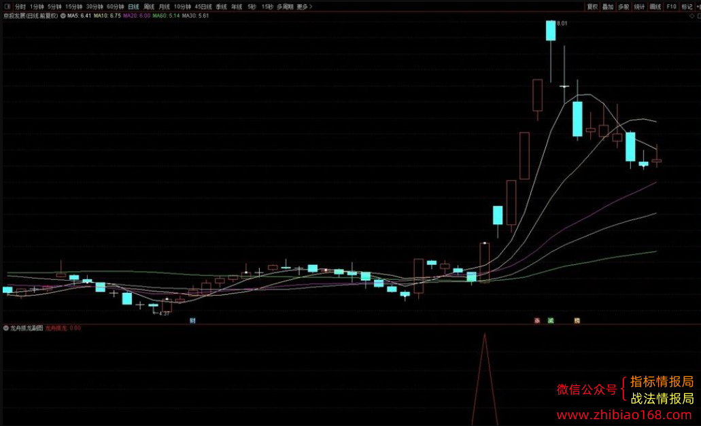Switch to the 季线 quarterly chart tab
Viewport: 701px width, 426px height.
(x=222, y=7)
